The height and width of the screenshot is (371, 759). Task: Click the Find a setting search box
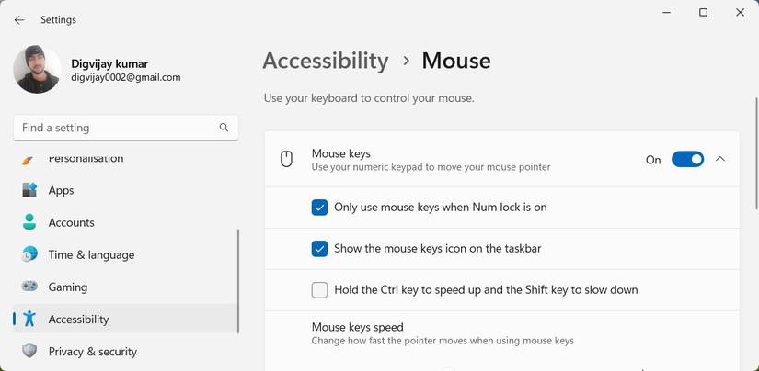click(115, 128)
